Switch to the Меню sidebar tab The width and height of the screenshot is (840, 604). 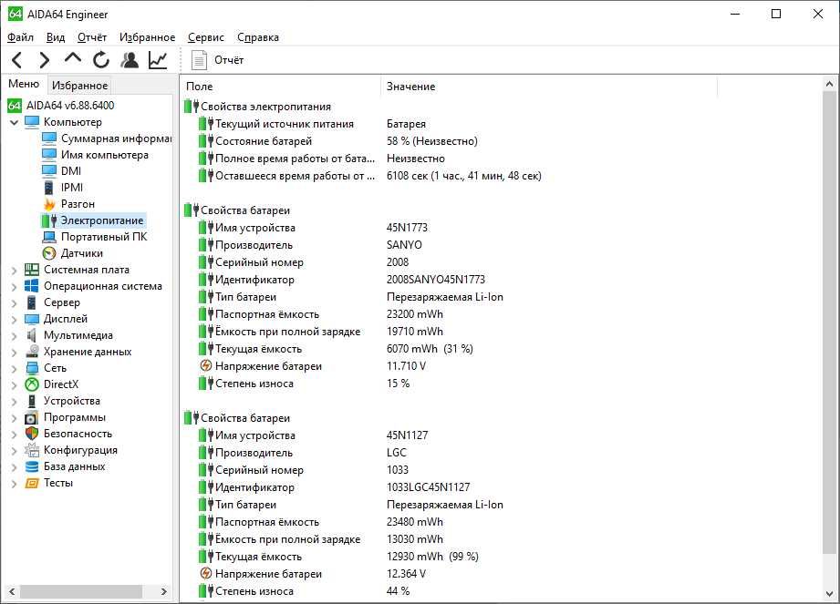point(24,84)
